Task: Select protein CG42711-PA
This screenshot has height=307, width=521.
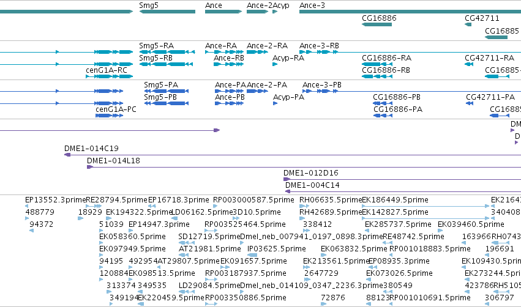Action: point(490,97)
